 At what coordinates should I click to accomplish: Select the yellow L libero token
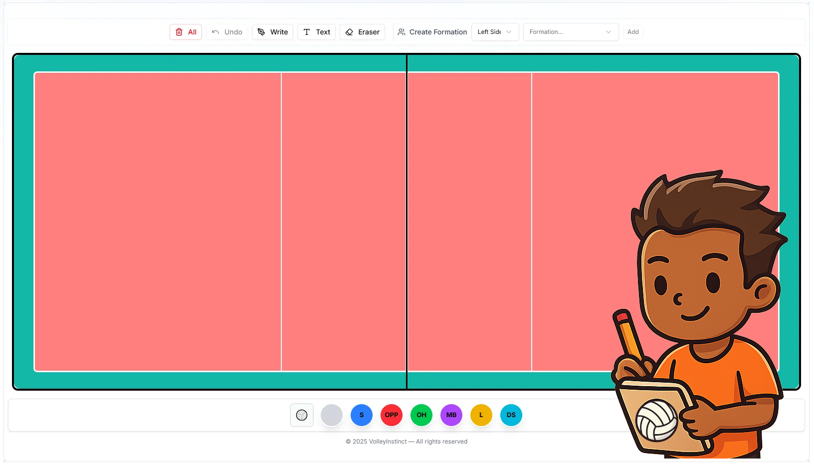point(481,415)
